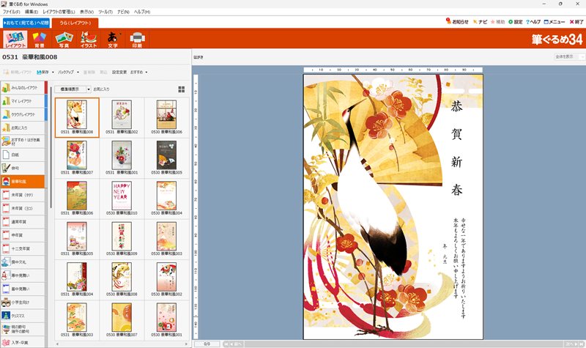
Task: Click the お知らせ notification bell
Action: pyautogui.click(x=457, y=22)
